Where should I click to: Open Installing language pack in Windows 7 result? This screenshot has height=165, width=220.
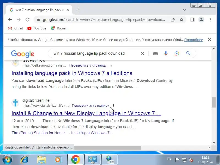point(72,73)
